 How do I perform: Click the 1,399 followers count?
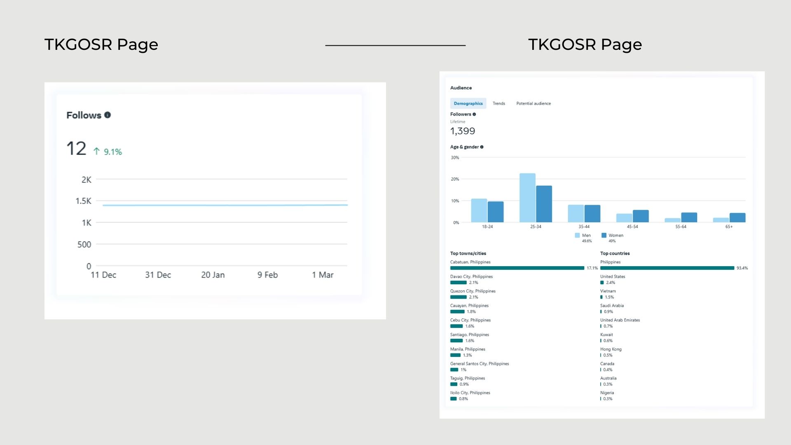point(463,131)
